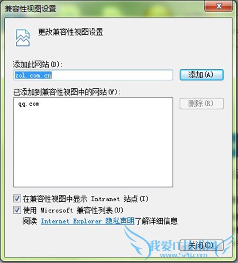The image size is (238, 263).
Task: Click the 了解详细信息 text
Action: 156,221
